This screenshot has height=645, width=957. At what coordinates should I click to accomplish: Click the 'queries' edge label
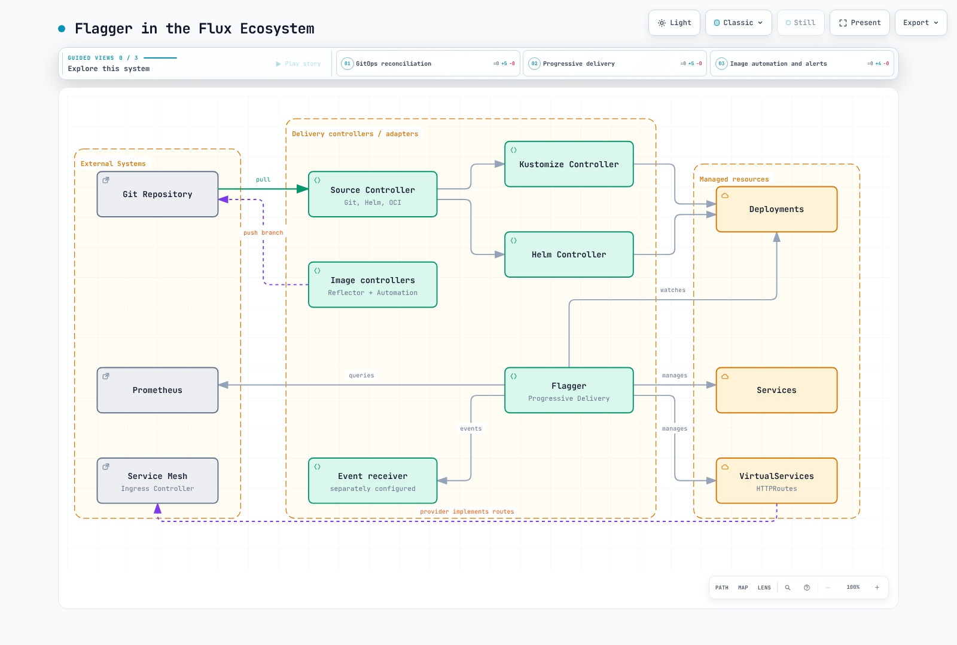click(x=361, y=376)
